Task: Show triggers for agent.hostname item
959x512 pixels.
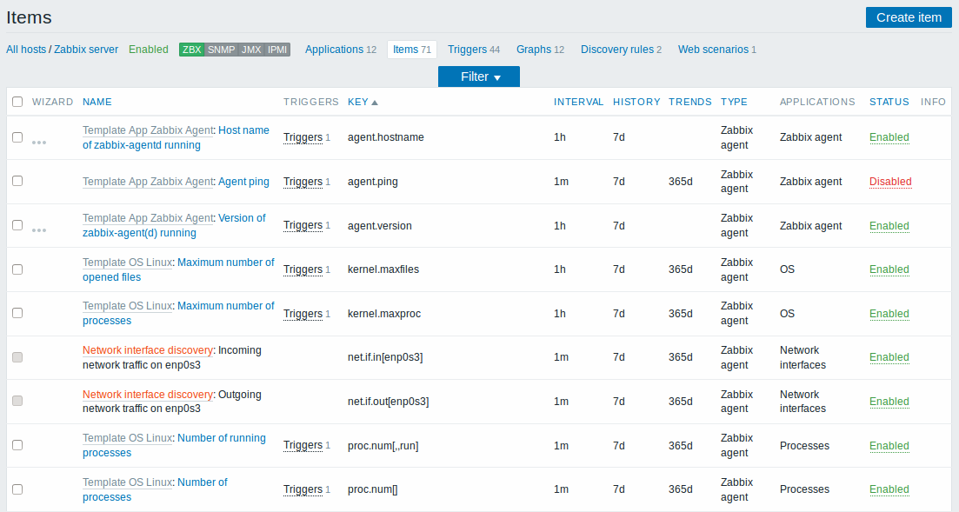Action: 303,137
